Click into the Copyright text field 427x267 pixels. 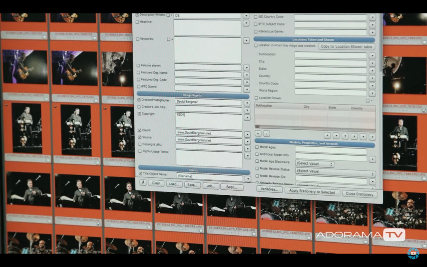[x=208, y=120]
